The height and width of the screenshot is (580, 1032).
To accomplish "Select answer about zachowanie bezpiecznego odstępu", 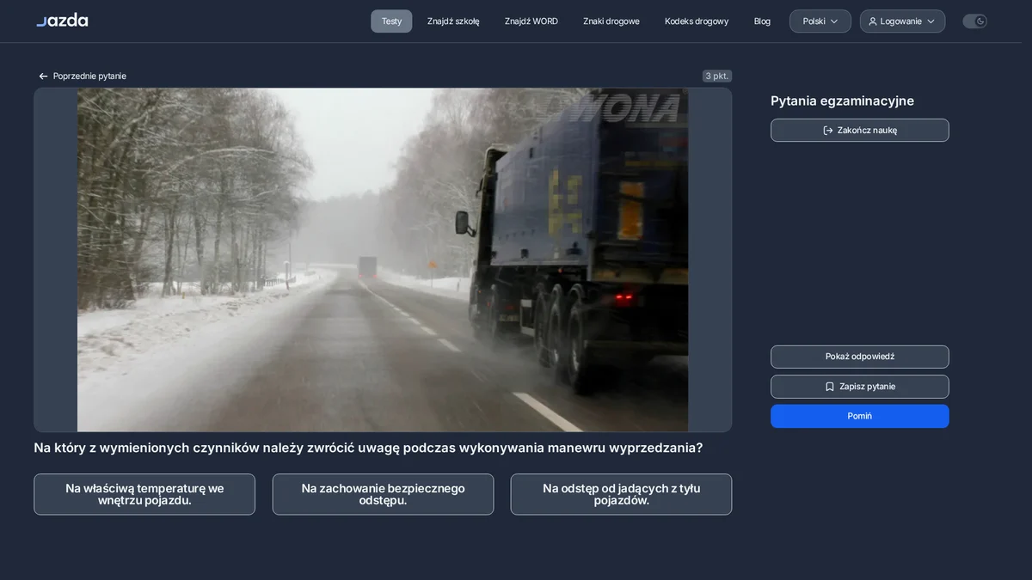I will pos(383,494).
